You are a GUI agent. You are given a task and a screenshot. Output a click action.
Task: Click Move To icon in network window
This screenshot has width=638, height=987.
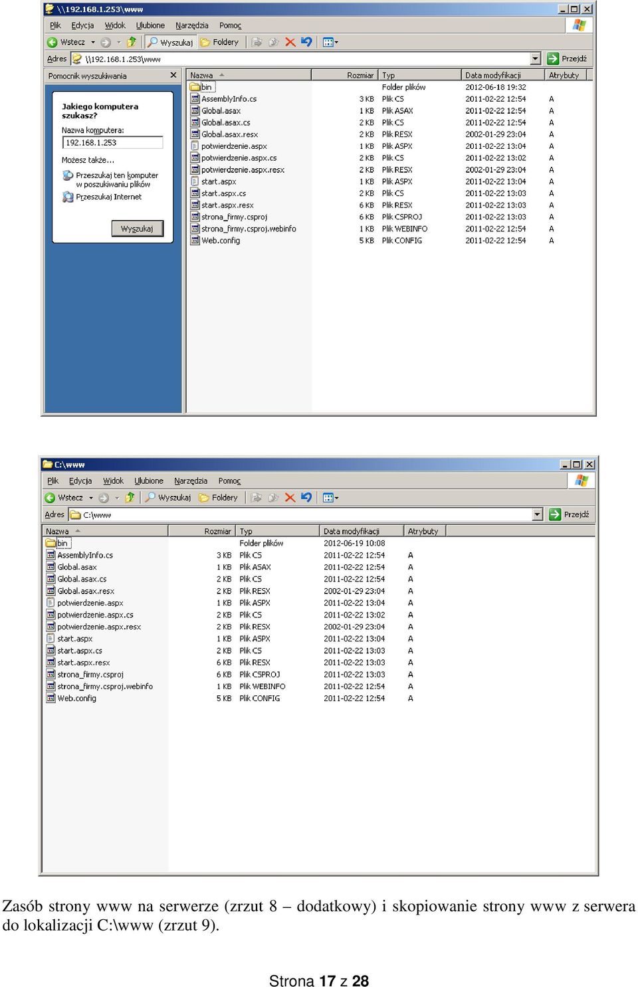point(257,42)
